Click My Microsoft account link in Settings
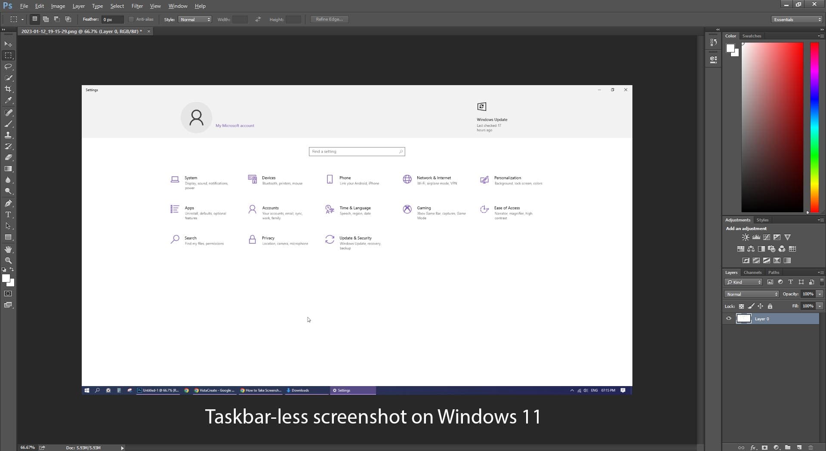This screenshot has height=451, width=826. pos(235,126)
